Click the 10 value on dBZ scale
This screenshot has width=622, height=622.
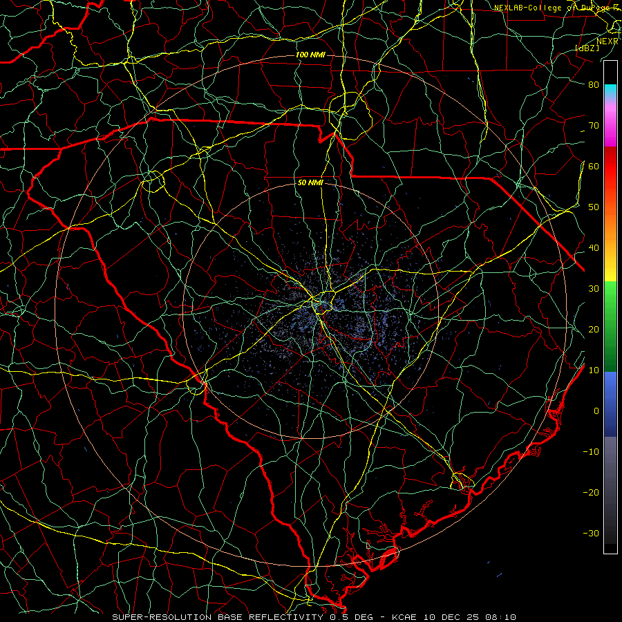pos(594,370)
